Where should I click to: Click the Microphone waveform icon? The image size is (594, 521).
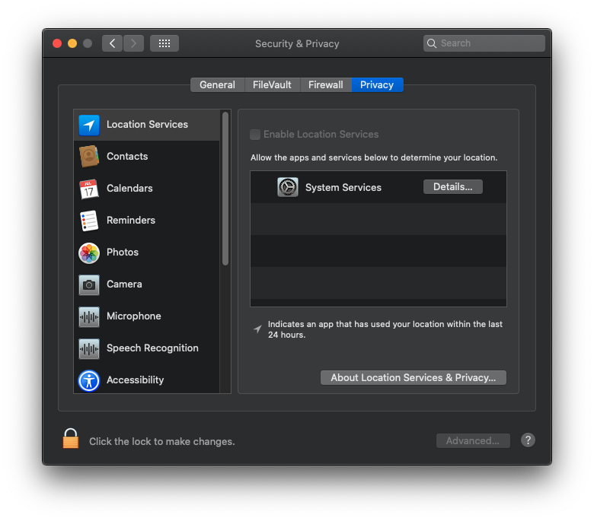point(89,316)
